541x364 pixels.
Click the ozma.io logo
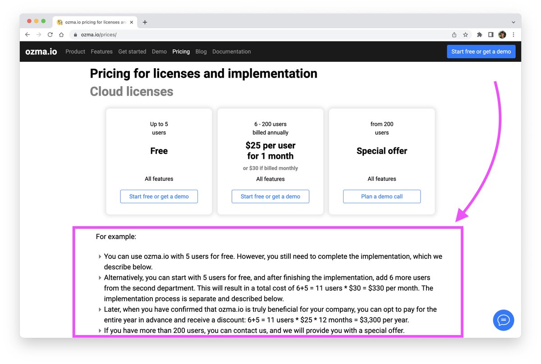pos(41,51)
